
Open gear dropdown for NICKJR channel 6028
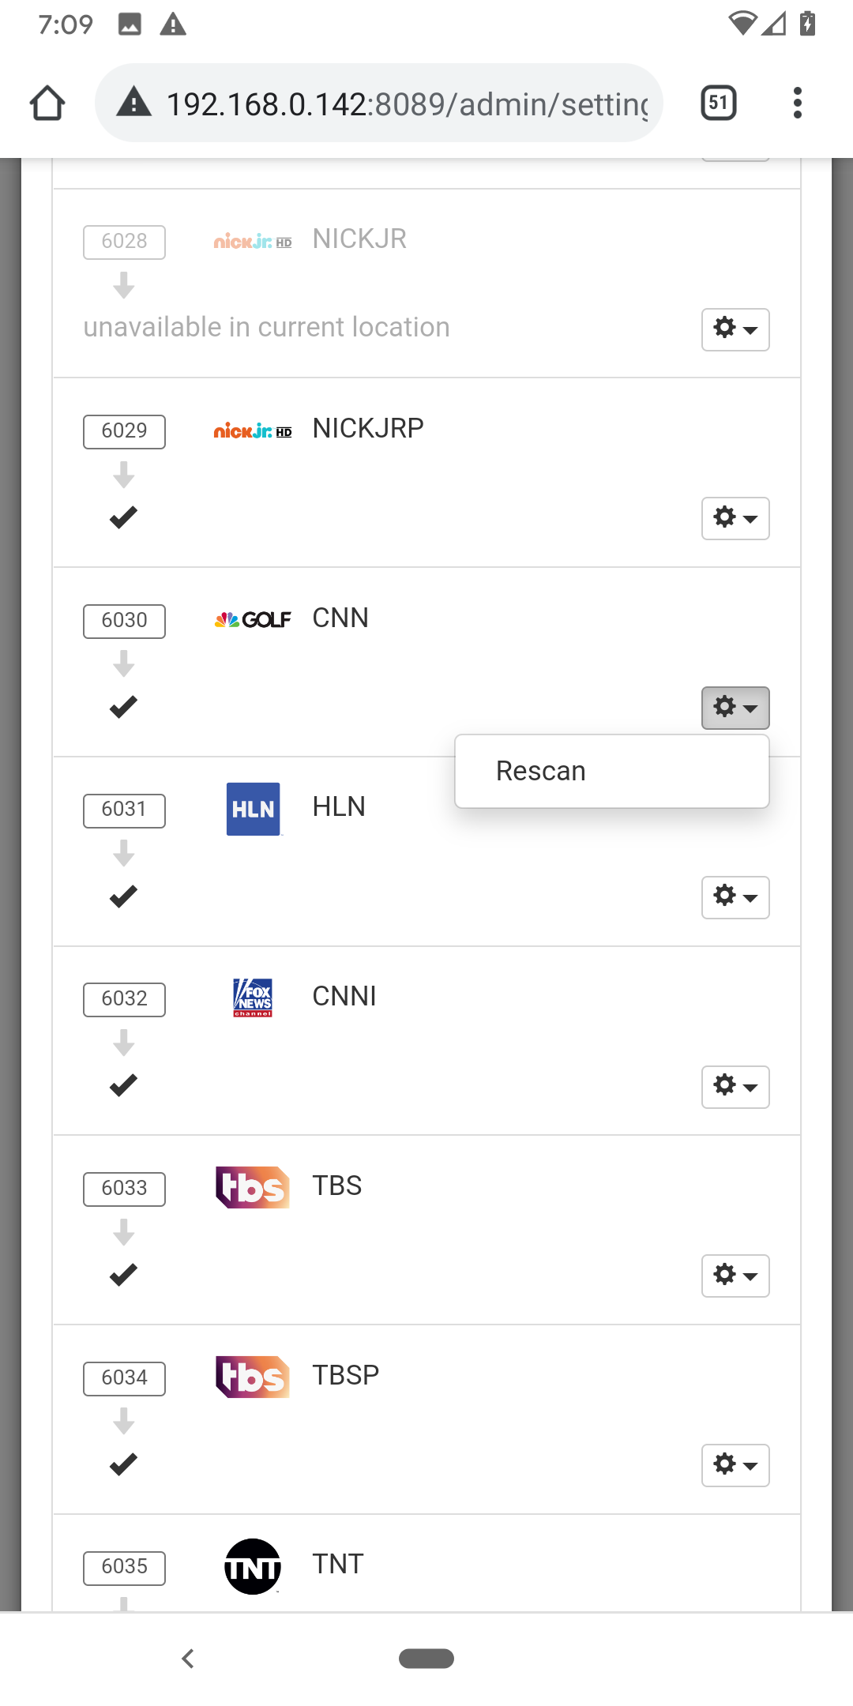(735, 329)
